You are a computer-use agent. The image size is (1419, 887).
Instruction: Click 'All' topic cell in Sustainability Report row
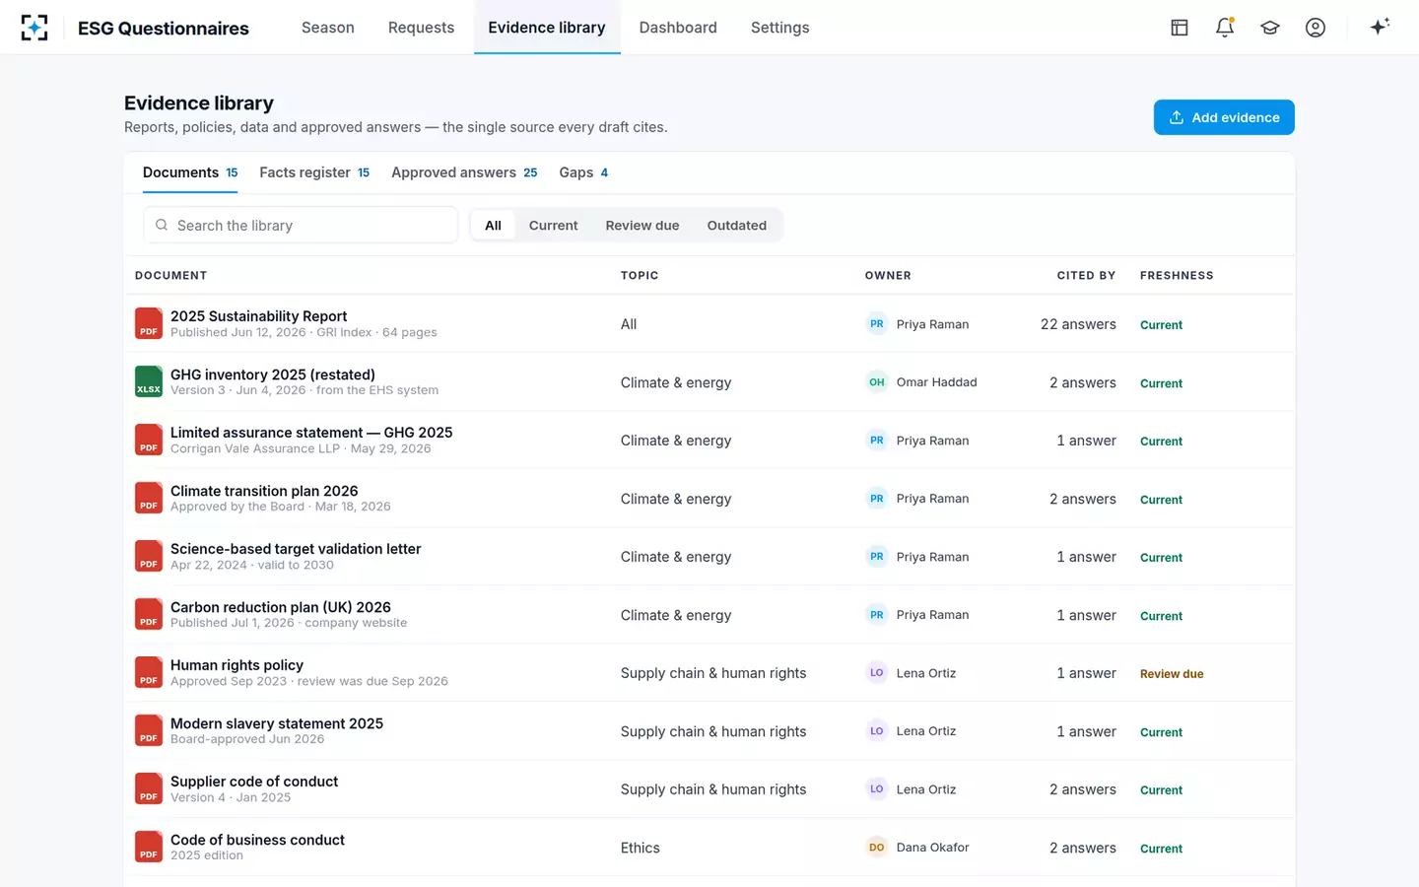[629, 324]
